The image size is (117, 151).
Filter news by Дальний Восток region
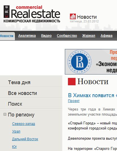25,139
